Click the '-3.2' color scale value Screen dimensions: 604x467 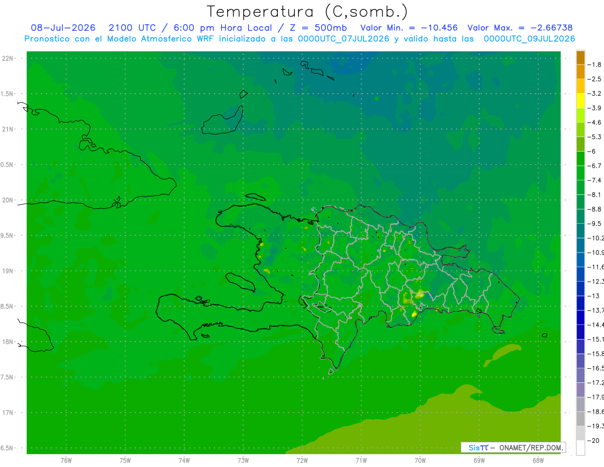point(594,94)
